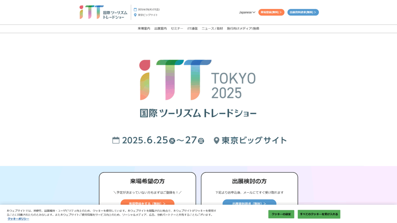Open the Japanese language dropdown
The width and height of the screenshot is (397, 223).
pyautogui.click(x=247, y=12)
